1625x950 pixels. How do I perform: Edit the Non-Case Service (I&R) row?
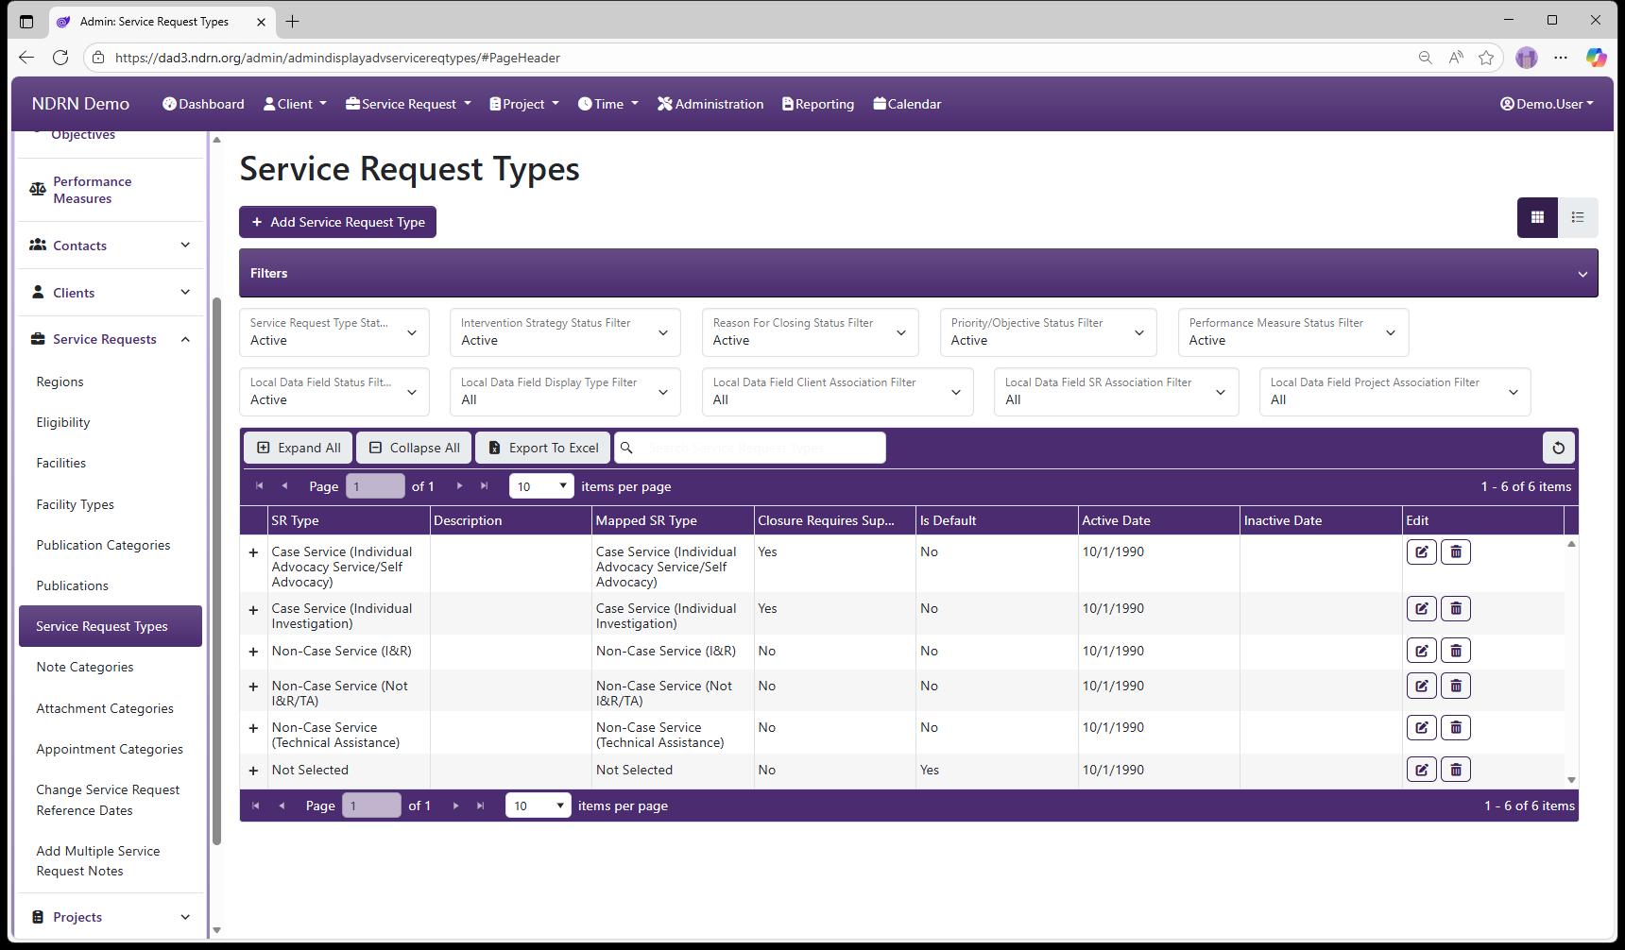tap(1421, 651)
